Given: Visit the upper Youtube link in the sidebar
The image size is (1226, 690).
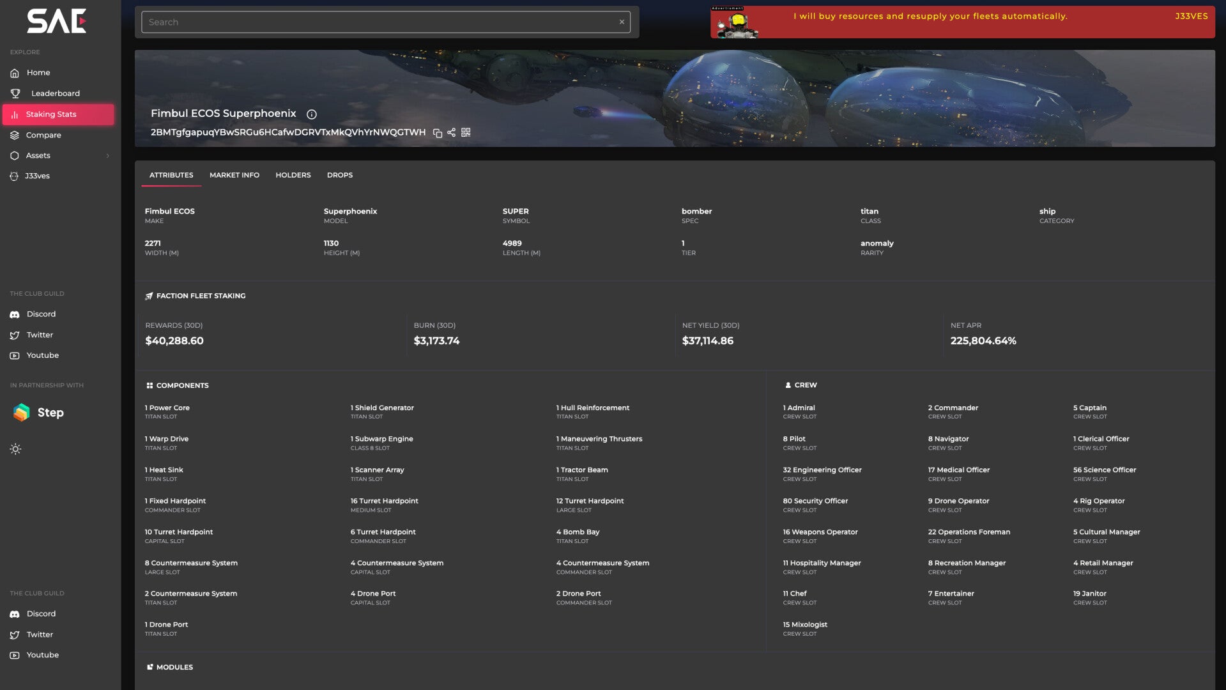Looking at the screenshot, I should pyautogui.click(x=42, y=355).
